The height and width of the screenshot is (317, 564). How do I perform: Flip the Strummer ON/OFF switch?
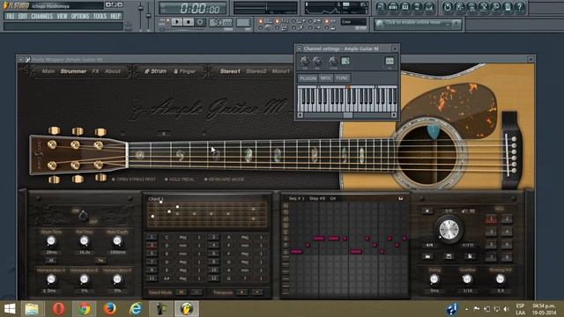84,216
